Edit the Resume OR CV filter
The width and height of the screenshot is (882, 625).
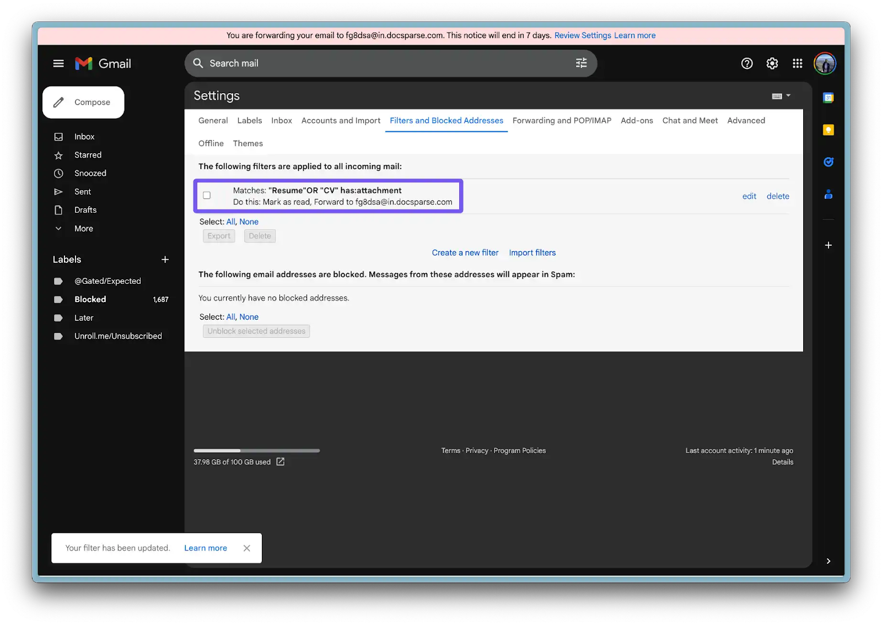pyautogui.click(x=749, y=196)
